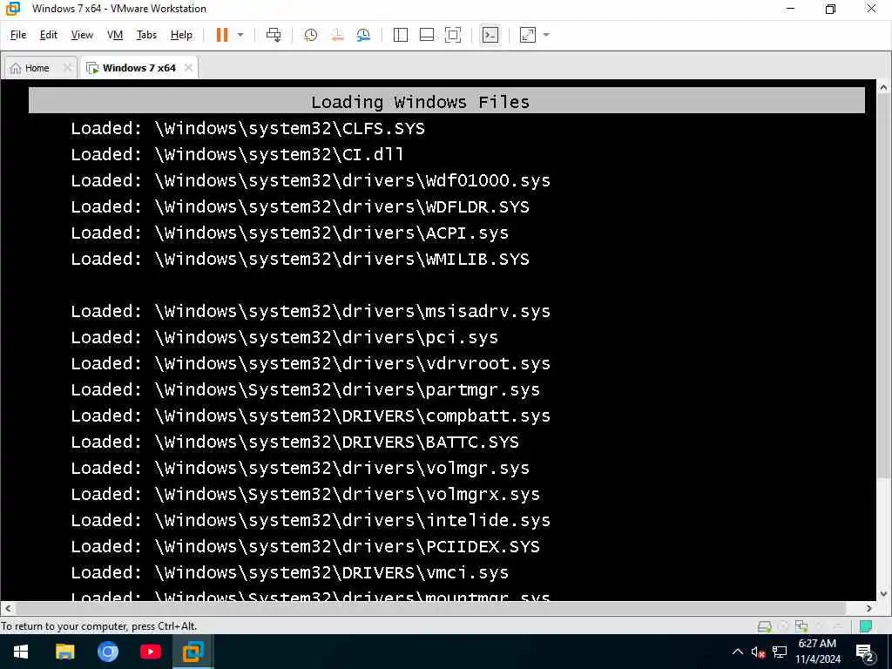Image resolution: width=892 pixels, height=669 pixels.
Task: Click the vmci.sys loaded line
Action: (x=289, y=573)
